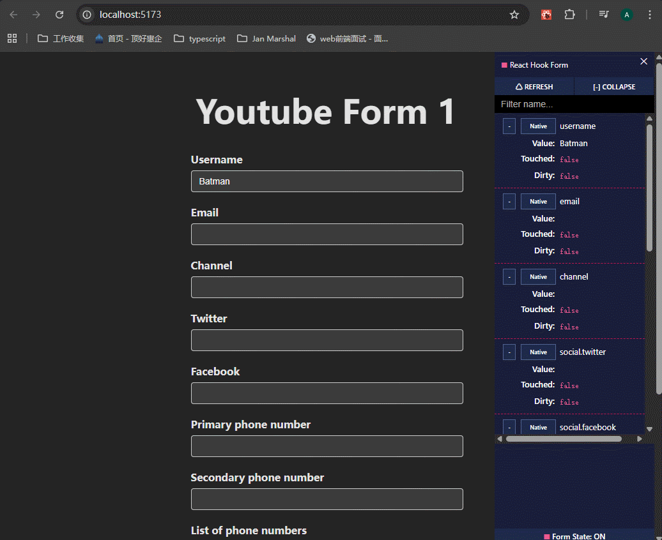Focus the Filter name search field
The width and height of the screenshot is (662, 540).
coord(574,104)
